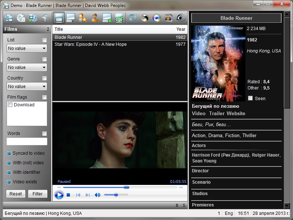Select Star Wars: Episode IV - A New Hope
The image size is (293, 220).
coord(120,44)
